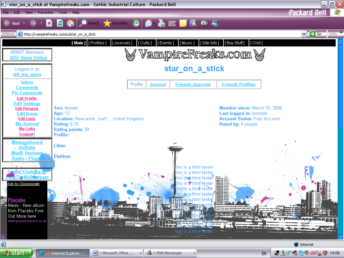This screenshot has height=258, width=344.
Task: Click the checkered black tray icon
Action: 277,253
